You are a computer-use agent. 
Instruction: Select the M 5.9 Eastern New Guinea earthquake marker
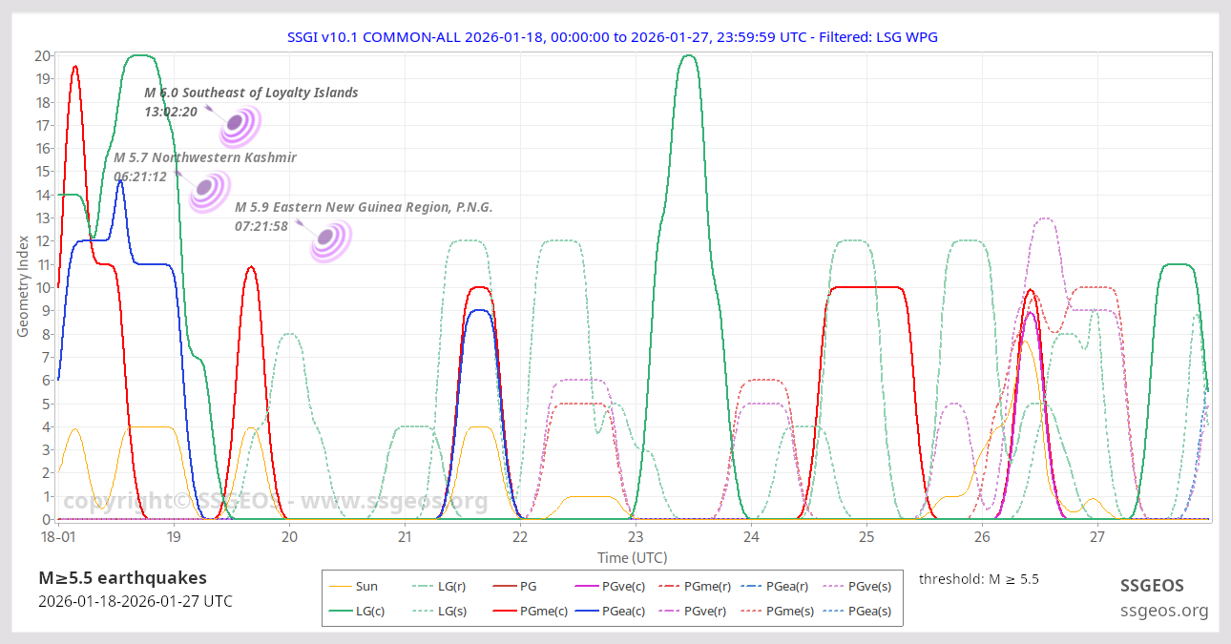coord(327,238)
